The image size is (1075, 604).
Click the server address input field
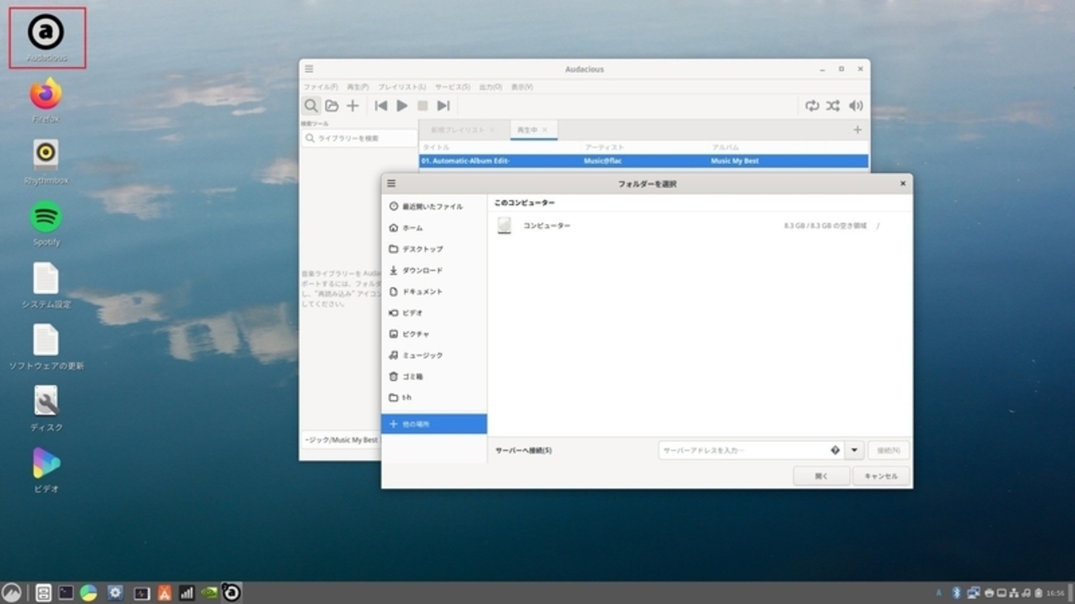pyautogui.click(x=744, y=450)
